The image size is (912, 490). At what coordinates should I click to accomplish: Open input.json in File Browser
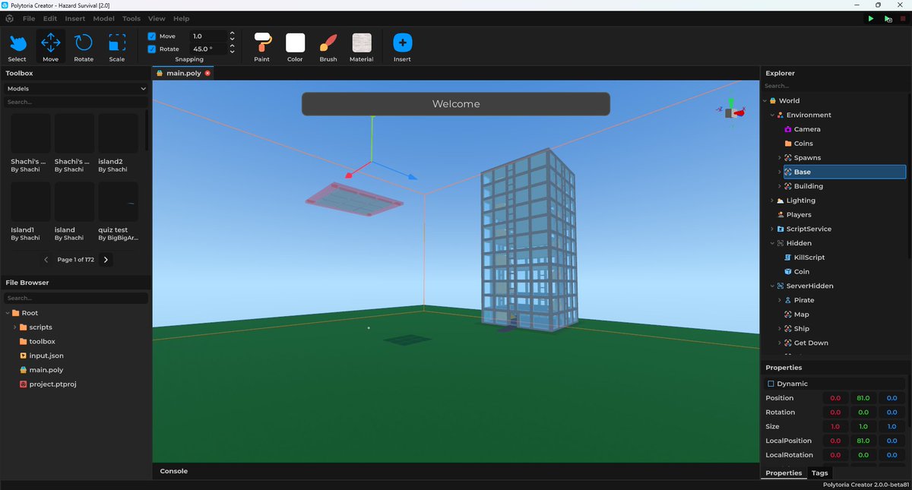(46, 356)
